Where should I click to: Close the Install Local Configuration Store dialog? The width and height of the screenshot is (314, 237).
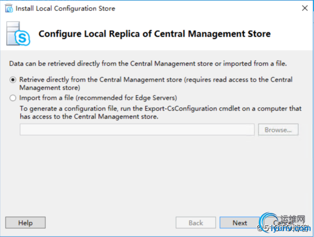pos(305,8)
